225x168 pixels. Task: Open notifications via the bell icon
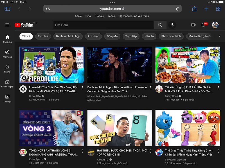pos(203,25)
